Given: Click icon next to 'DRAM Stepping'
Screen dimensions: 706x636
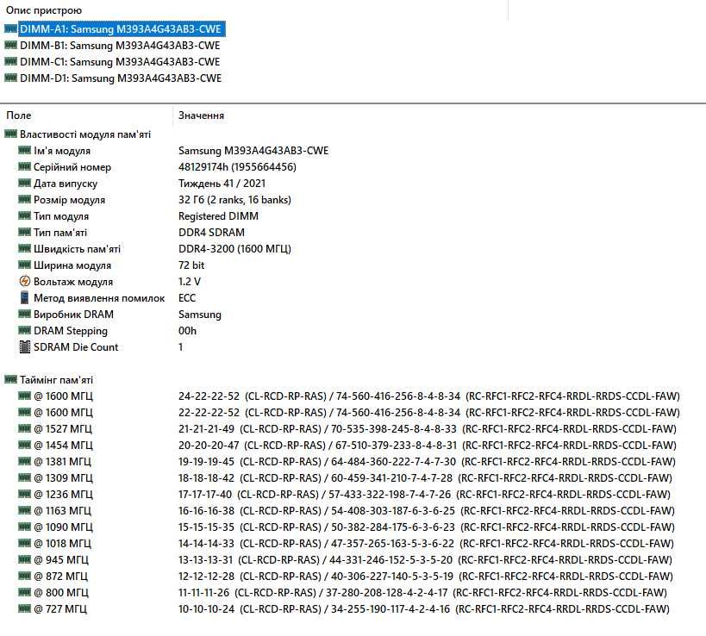Looking at the screenshot, I should click(24, 330).
